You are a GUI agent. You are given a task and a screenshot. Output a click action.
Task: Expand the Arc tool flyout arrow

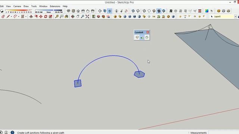click(19, 16)
